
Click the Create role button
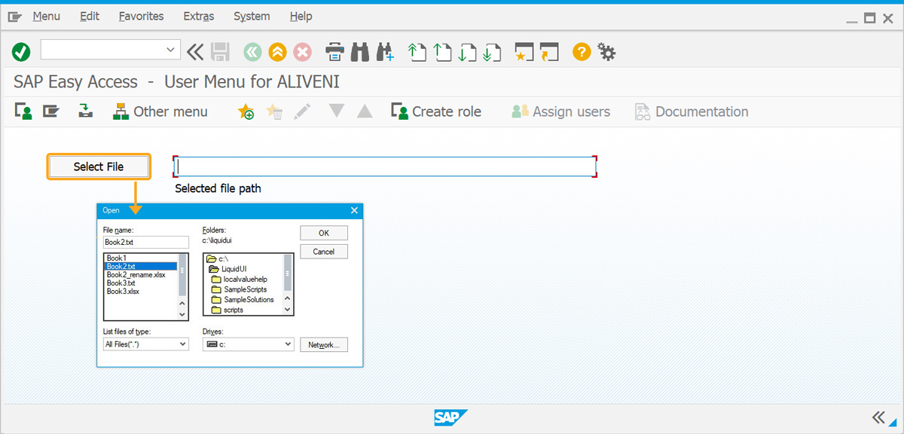[436, 112]
